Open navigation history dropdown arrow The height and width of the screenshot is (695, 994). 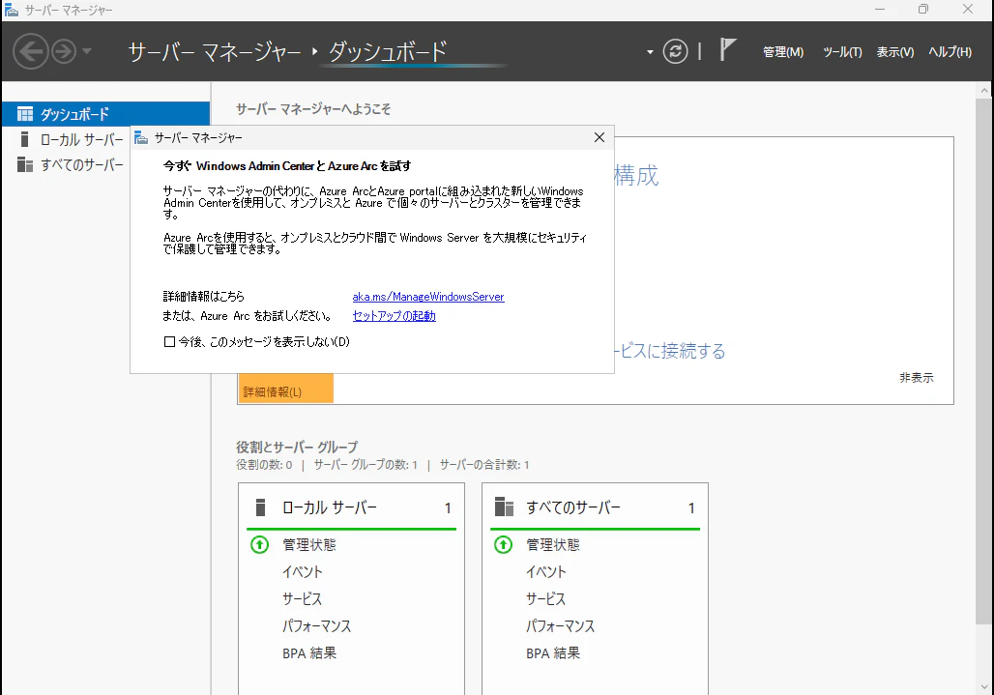click(x=87, y=50)
